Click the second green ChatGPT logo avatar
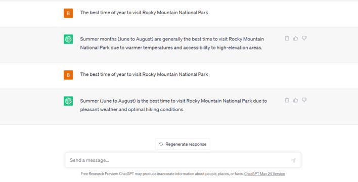 [x=68, y=101]
